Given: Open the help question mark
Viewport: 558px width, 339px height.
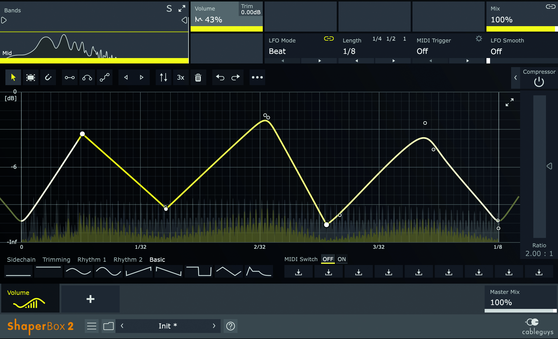Looking at the screenshot, I should (x=231, y=326).
